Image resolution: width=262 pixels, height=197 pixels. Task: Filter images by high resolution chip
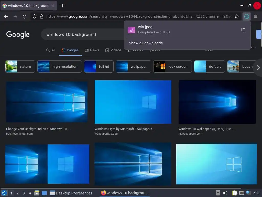pyautogui.click(x=59, y=66)
